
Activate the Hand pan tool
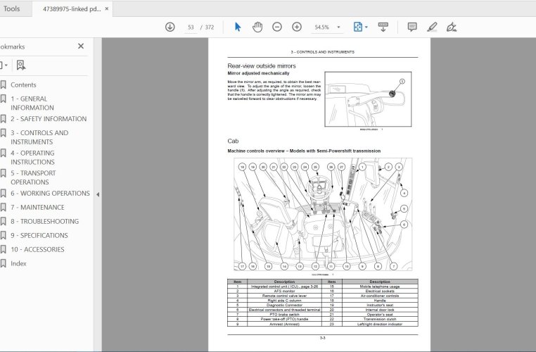point(257,27)
